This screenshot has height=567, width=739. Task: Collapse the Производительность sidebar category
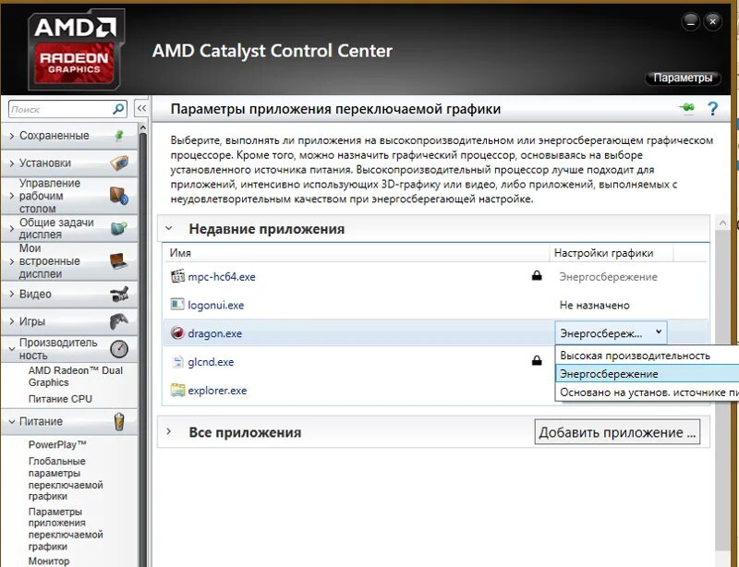click(12, 349)
